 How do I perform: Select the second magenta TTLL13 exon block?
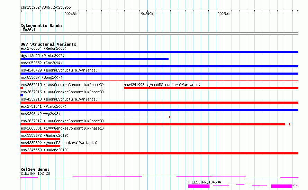[282, 186]
